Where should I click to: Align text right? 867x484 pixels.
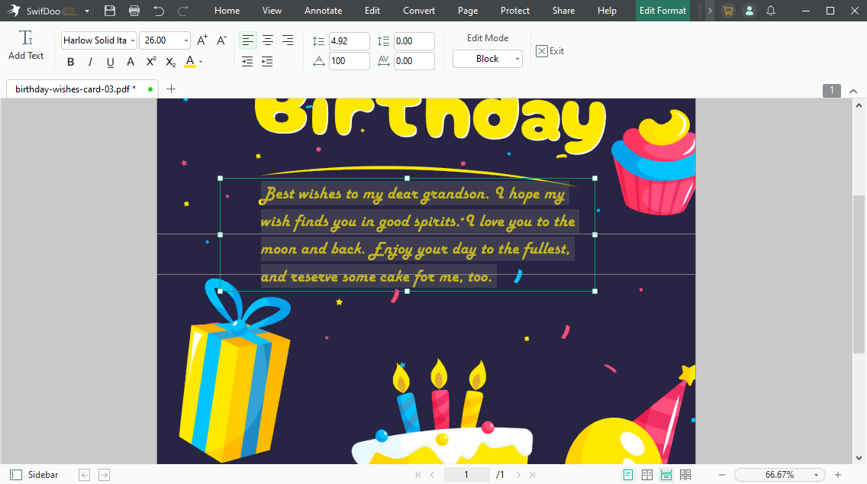pyautogui.click(x=288, y=40)
